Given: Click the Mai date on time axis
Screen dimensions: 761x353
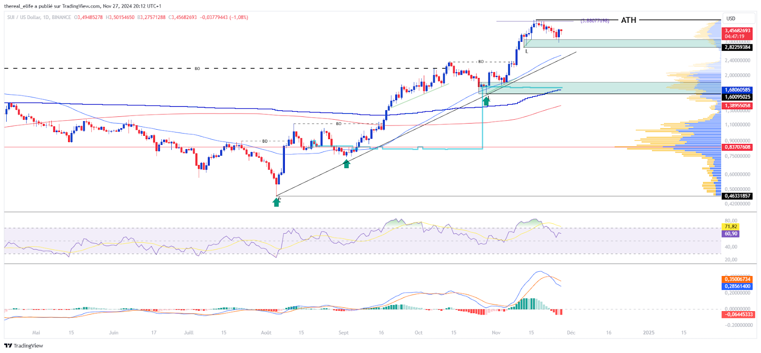Looking at the screenshot, I should (x=36, y=333).
